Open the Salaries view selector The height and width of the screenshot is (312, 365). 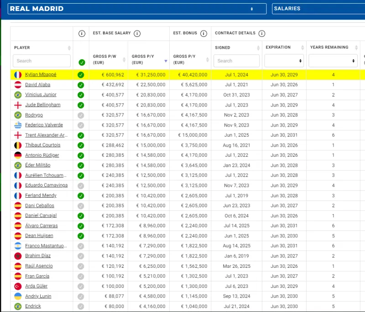318,9
